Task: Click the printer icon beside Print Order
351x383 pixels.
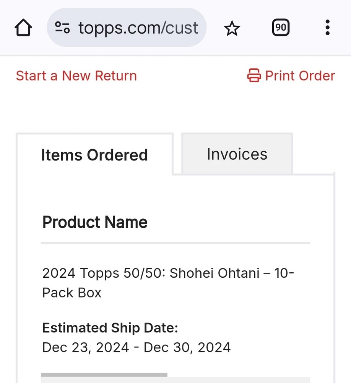Action: 254,75
